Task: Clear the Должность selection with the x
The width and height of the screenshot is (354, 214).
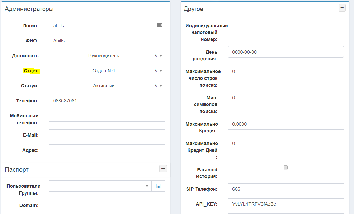Action: [156, 56]
